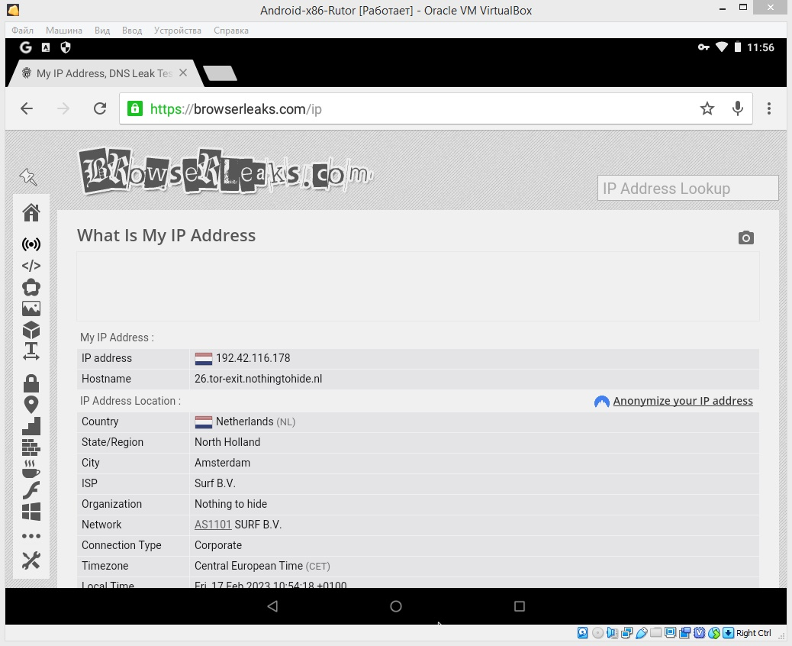
Task: Open the JavaScript code brackets icon
Action: click(31, 266)
